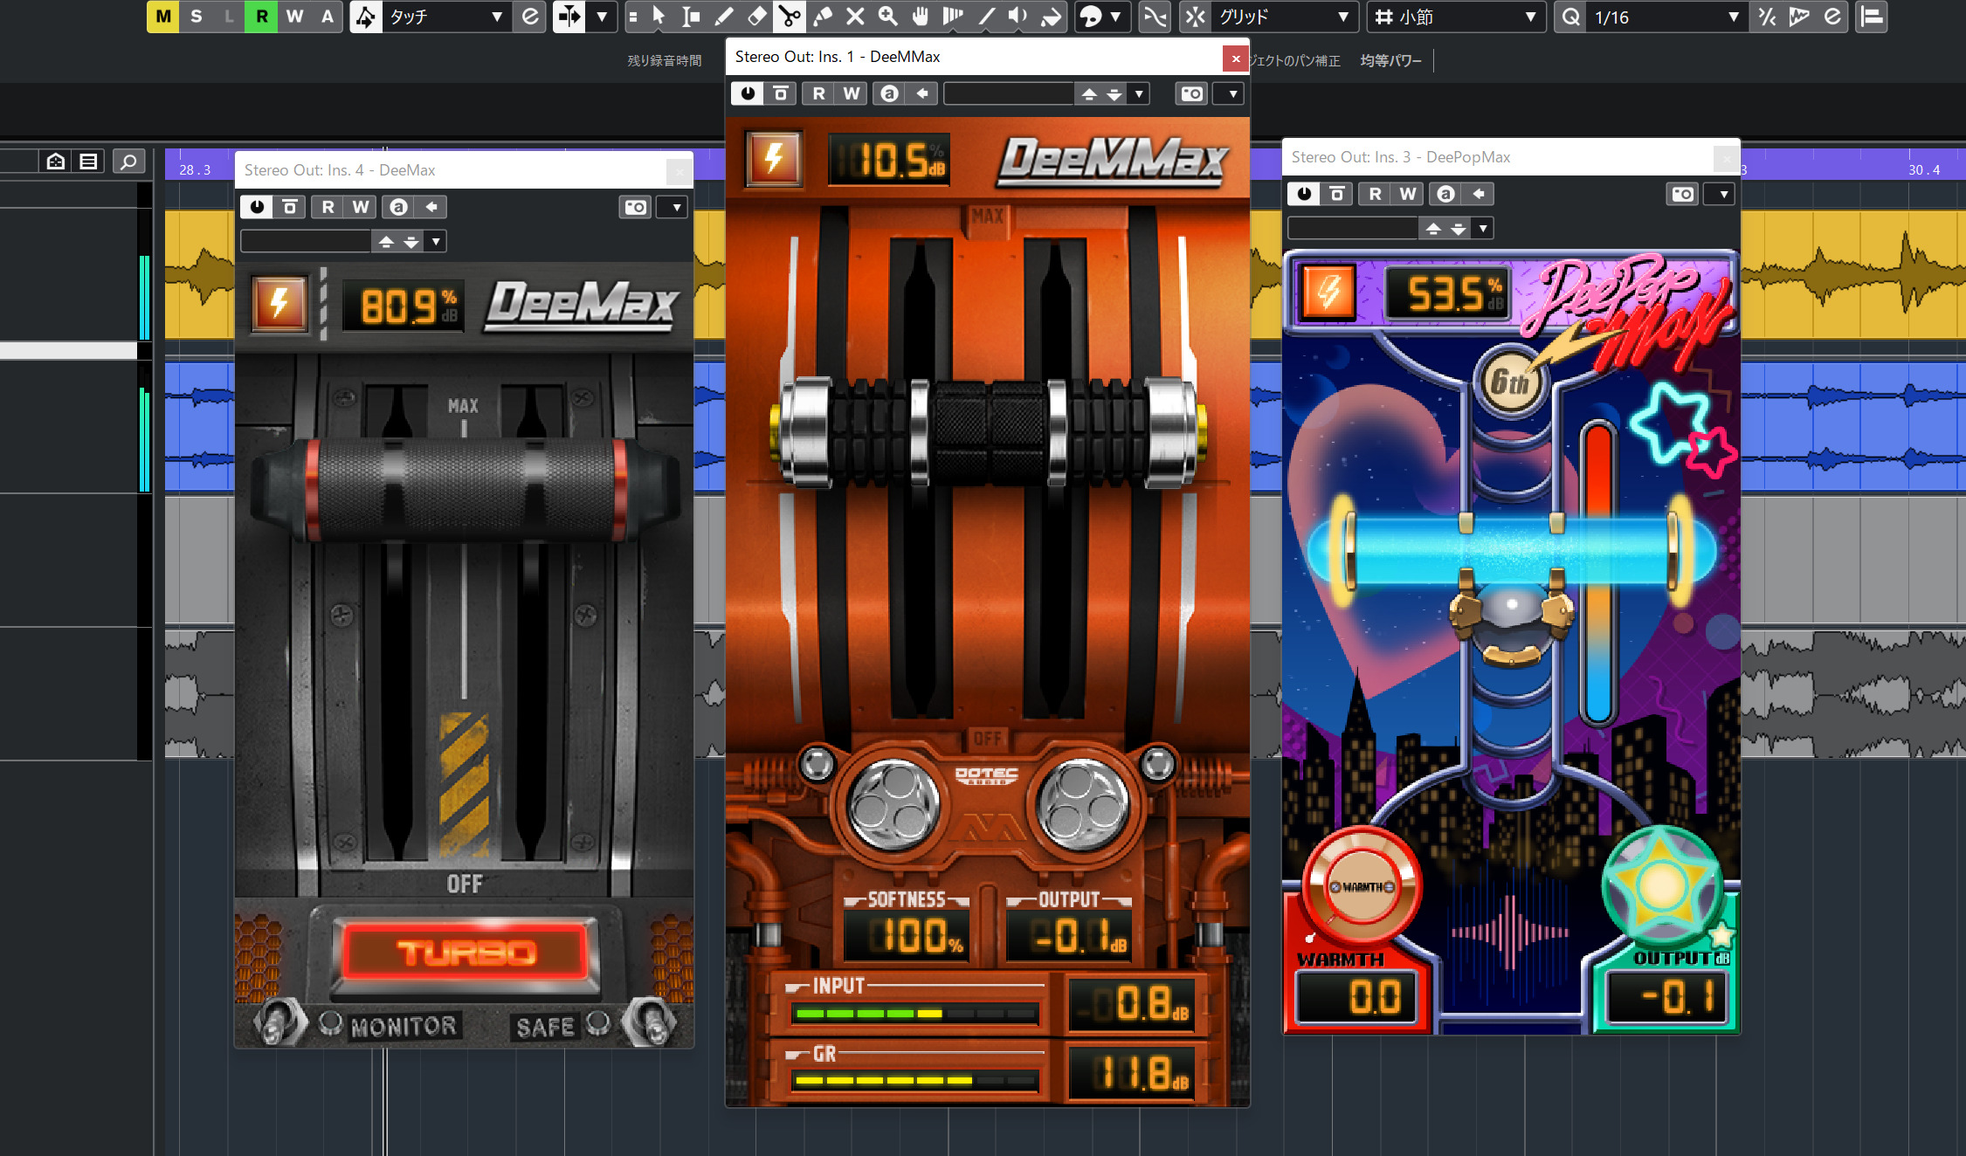Image resolution: width=1966 pixels, height=1156 pixels.
Task: Toggle the yellow M mute-all button
Action: click(x=163, y=17)
